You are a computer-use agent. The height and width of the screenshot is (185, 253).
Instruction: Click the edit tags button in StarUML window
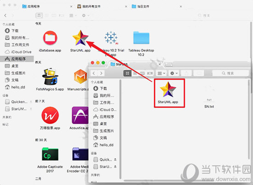[x=199, y=73]
